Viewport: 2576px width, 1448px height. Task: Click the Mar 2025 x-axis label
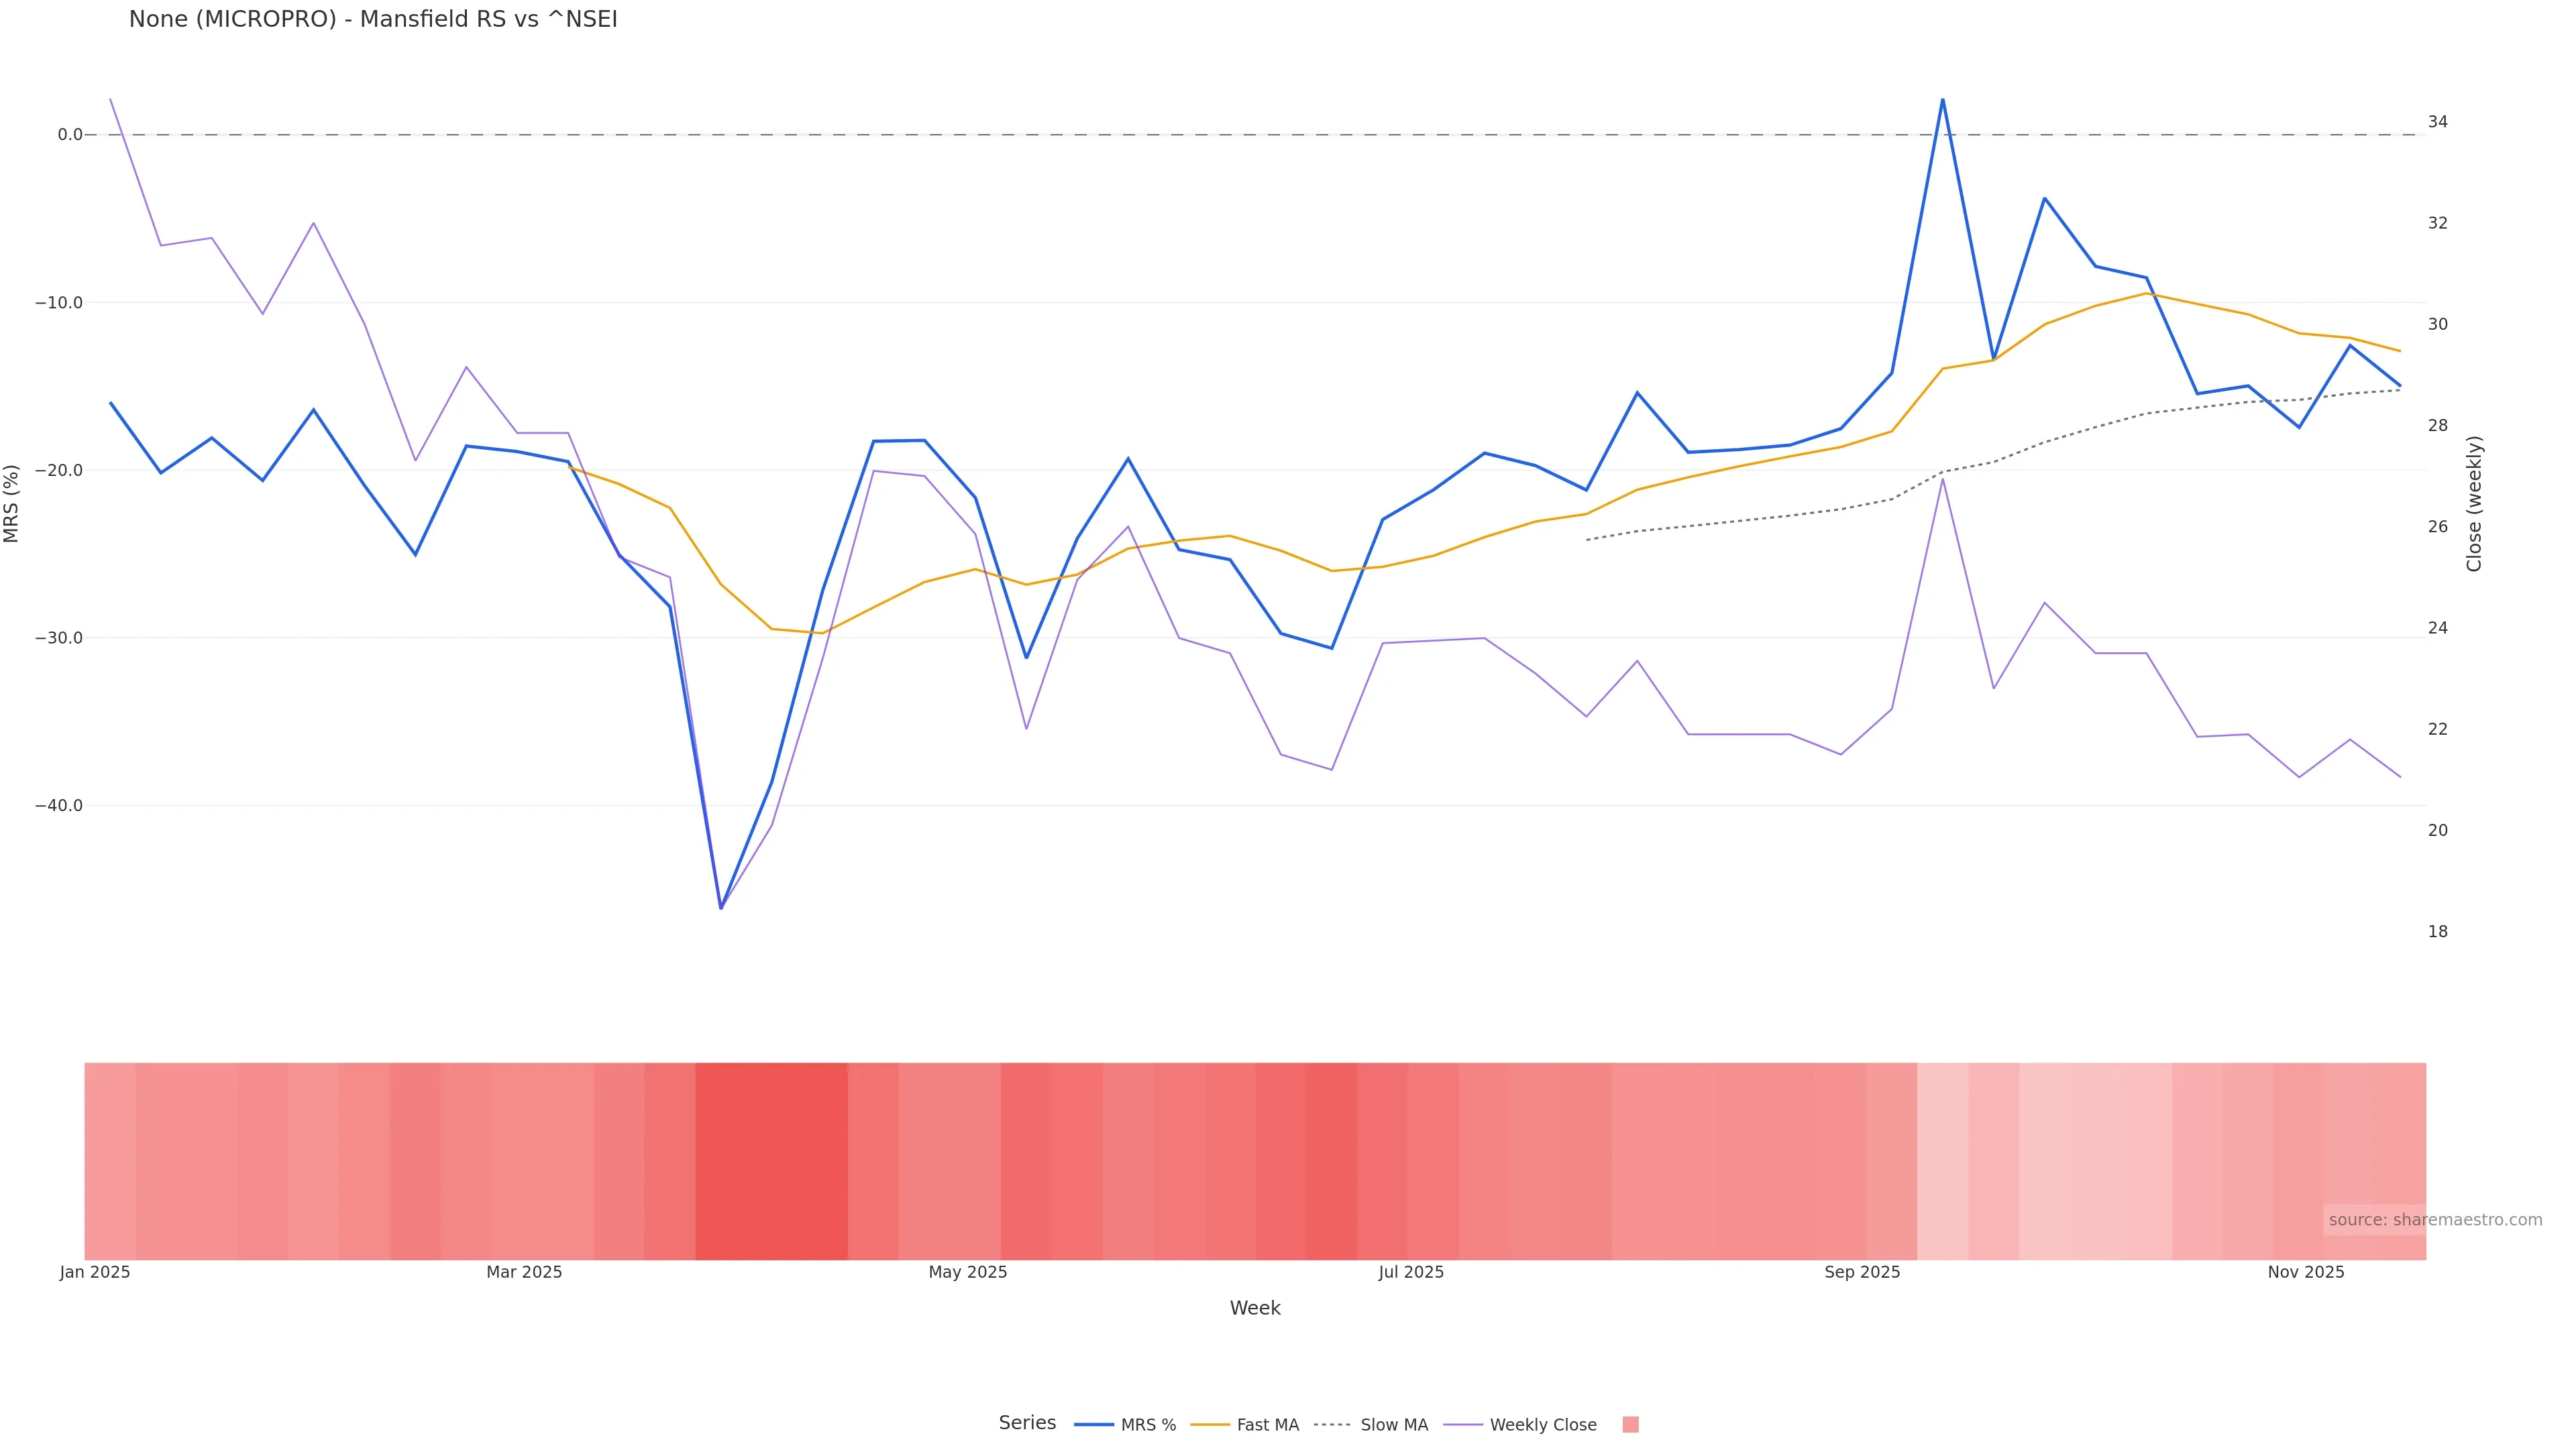point(524,1272)
